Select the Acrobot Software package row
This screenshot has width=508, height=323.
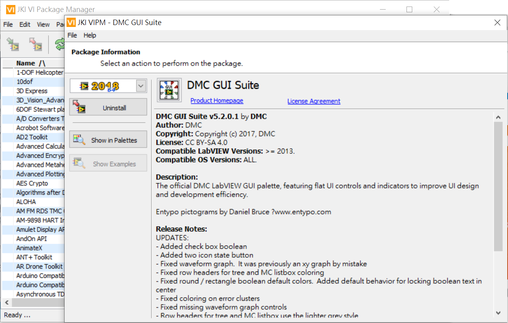[33, 128]
